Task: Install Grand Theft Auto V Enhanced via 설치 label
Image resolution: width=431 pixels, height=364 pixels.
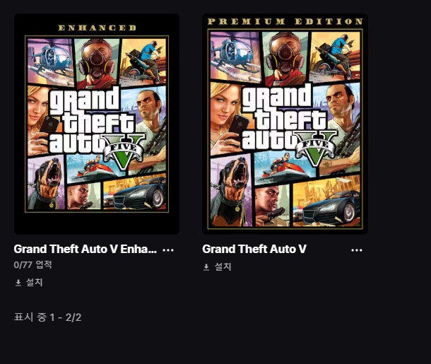Action: click(x=35, y=282)
